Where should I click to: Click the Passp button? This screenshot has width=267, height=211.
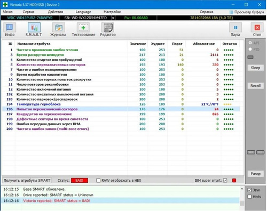pyautogui.click(x=255, y=174)
